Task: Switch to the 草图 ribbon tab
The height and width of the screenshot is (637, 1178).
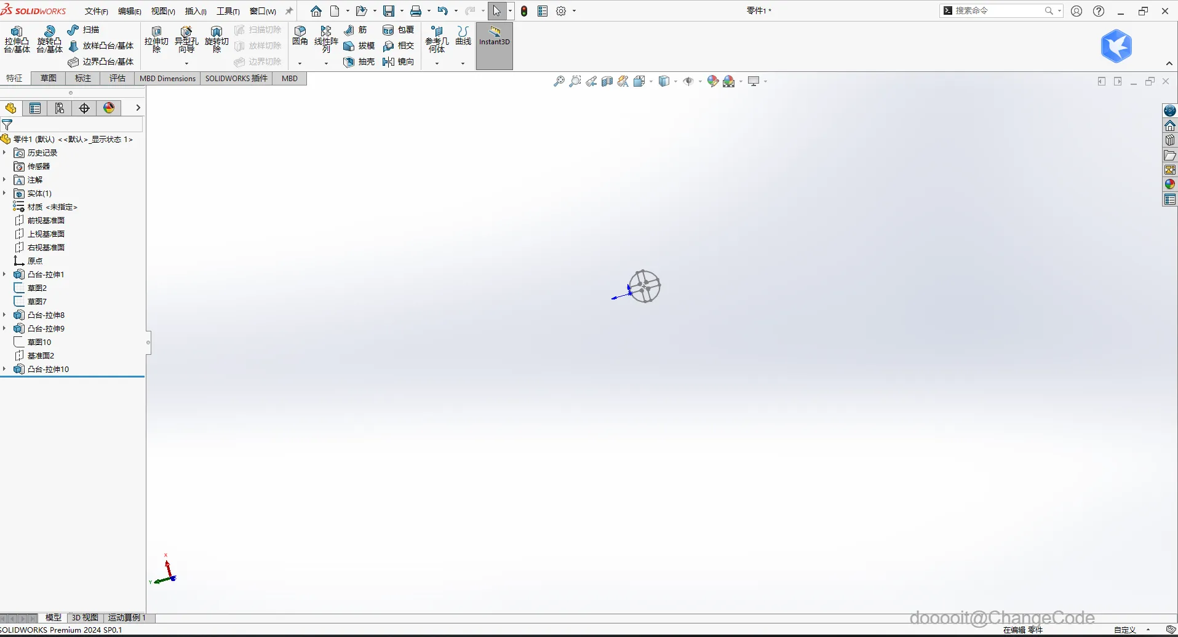Action: pyautogui.click(x=49, y=78)
